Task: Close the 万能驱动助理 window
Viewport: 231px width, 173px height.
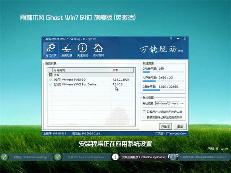Action: pyautogui.click(x=185, y=39)
